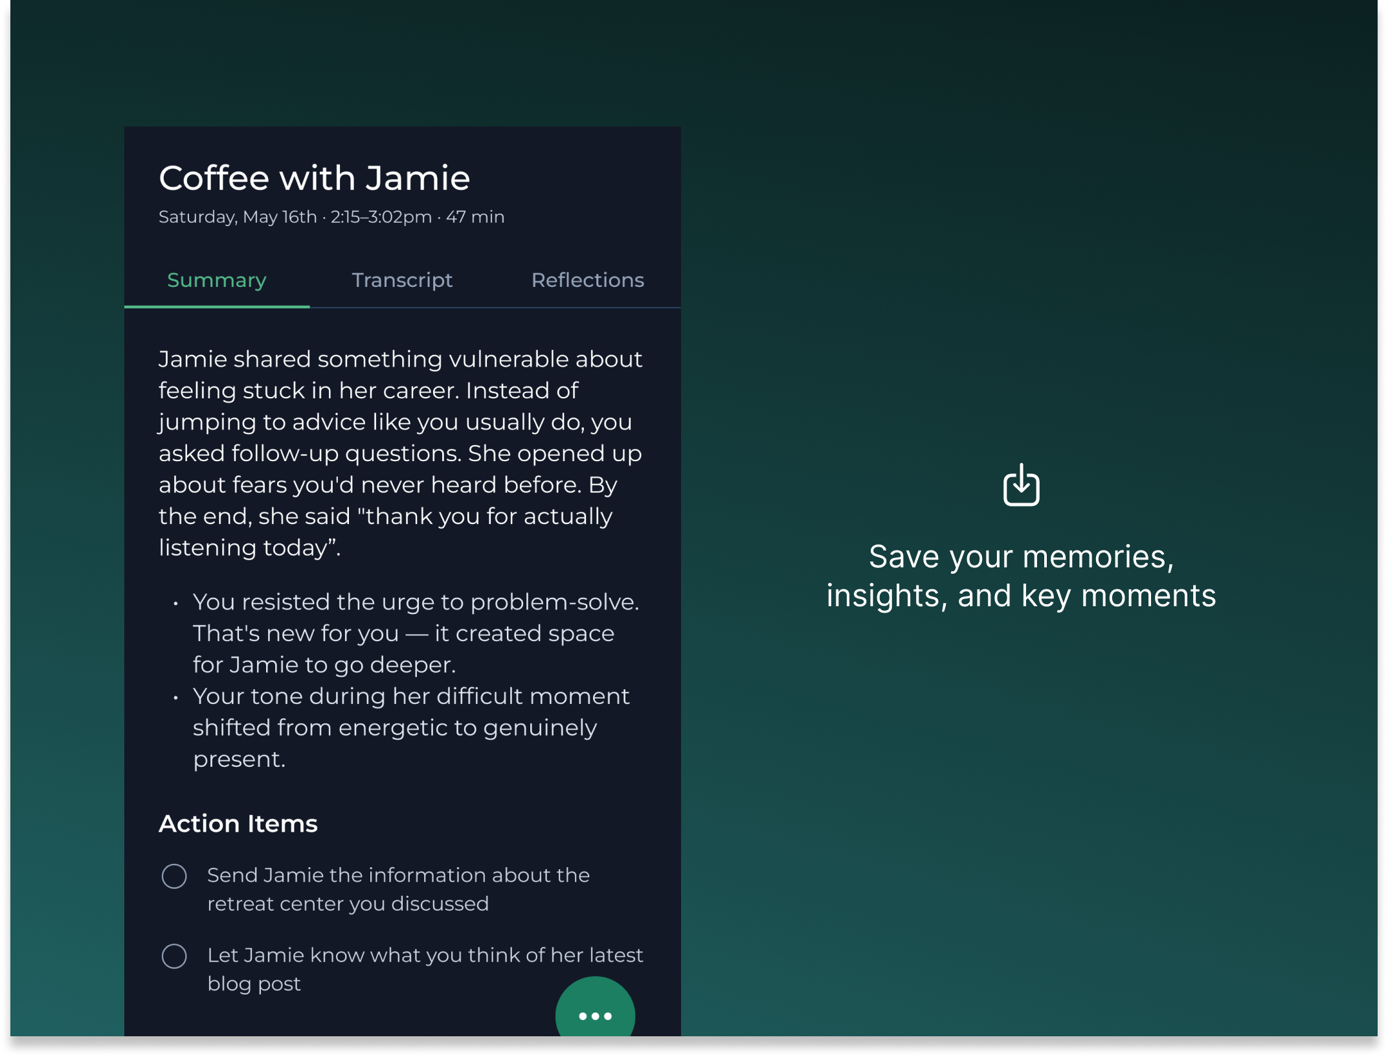Select the 'Coffee with Jamie' title
The width and height of the screenshot is (1388, 1057).
[315, 178]
